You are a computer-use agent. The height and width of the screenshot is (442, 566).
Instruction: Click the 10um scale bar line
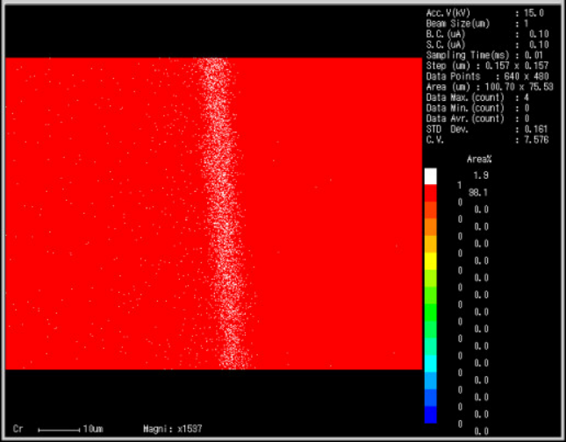pos(59,430)
